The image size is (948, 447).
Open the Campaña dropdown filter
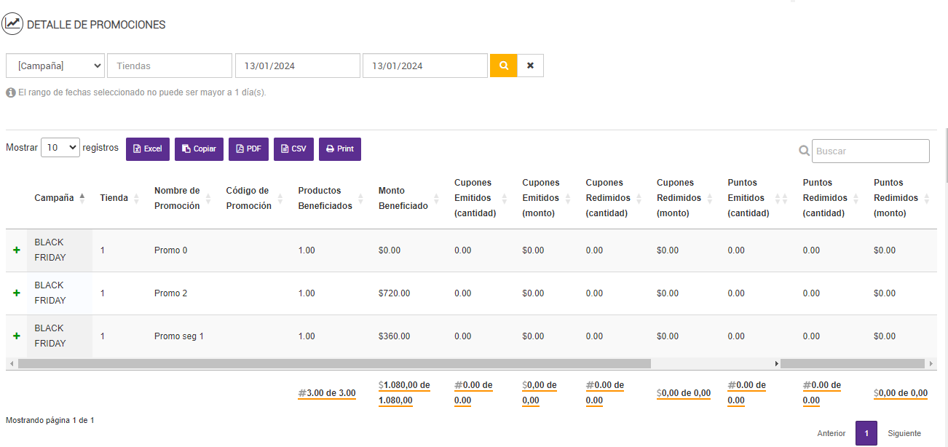pyautogui.click(x=55, y=66)
